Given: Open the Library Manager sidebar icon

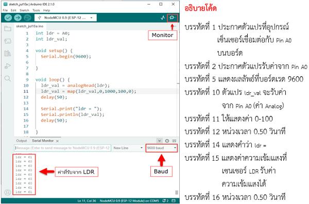Looking at the screenshot, I should point(8,54).
